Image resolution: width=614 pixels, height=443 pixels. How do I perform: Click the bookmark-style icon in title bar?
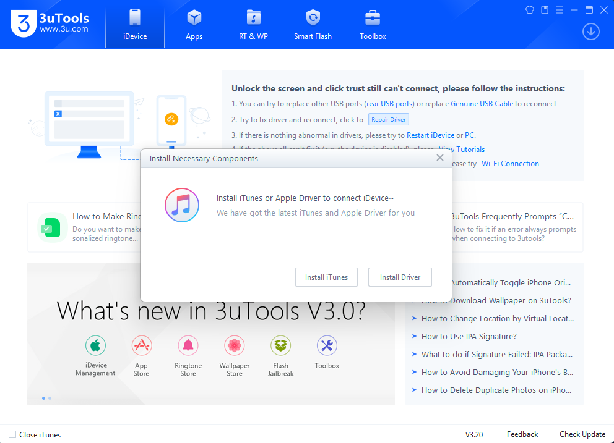click(x=545, y=10)
